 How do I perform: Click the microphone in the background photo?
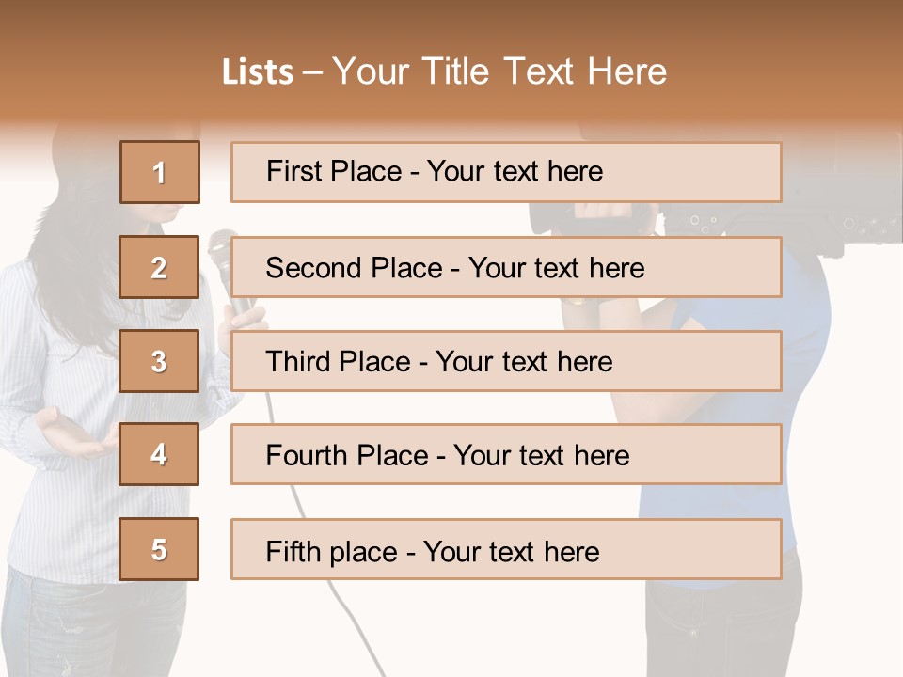(222, 250)
